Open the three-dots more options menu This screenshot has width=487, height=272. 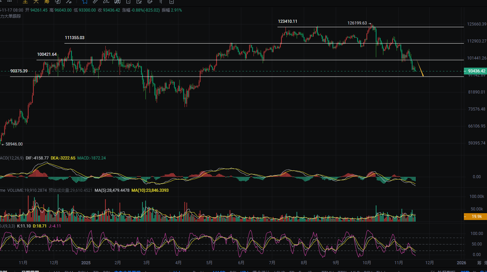9,1
